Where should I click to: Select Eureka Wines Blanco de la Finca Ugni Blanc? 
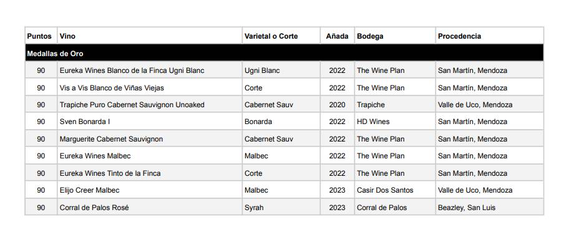132,70
